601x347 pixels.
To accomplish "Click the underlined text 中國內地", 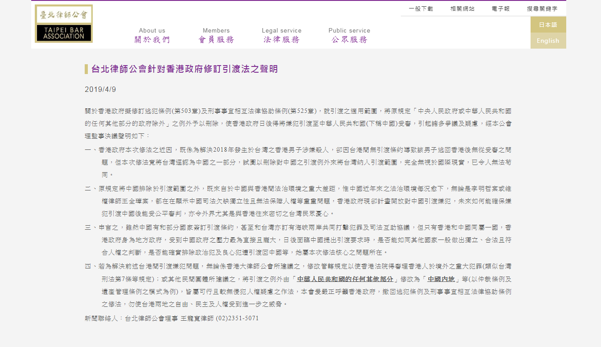I will pyautogui.click(x=441, y=279).
